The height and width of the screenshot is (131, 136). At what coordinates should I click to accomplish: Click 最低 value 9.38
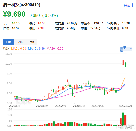(x=41, y=28)
